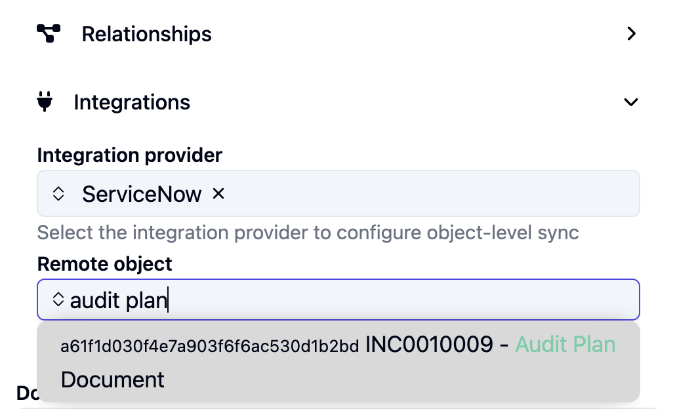Collapse Integrations using the down chevron

[x=631, y=102]
